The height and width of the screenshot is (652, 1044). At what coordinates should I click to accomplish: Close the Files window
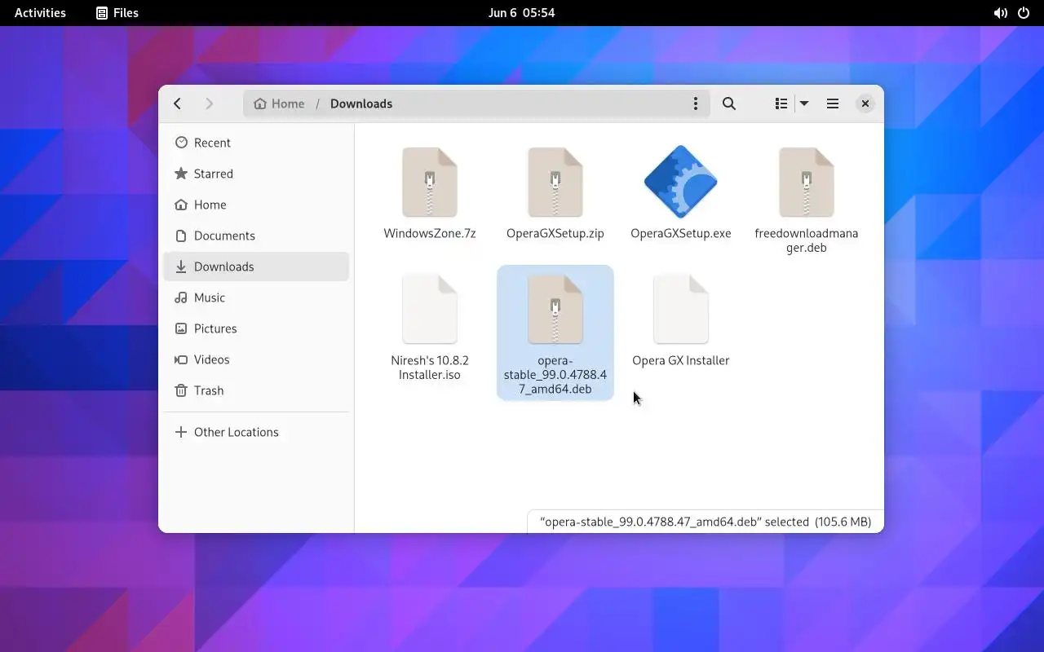tap(865, 104)
